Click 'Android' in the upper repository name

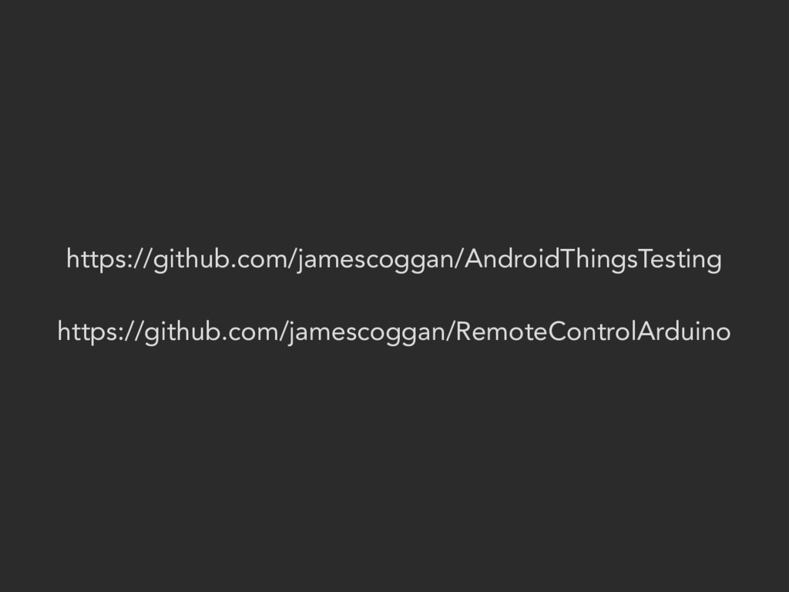[512, 260]
